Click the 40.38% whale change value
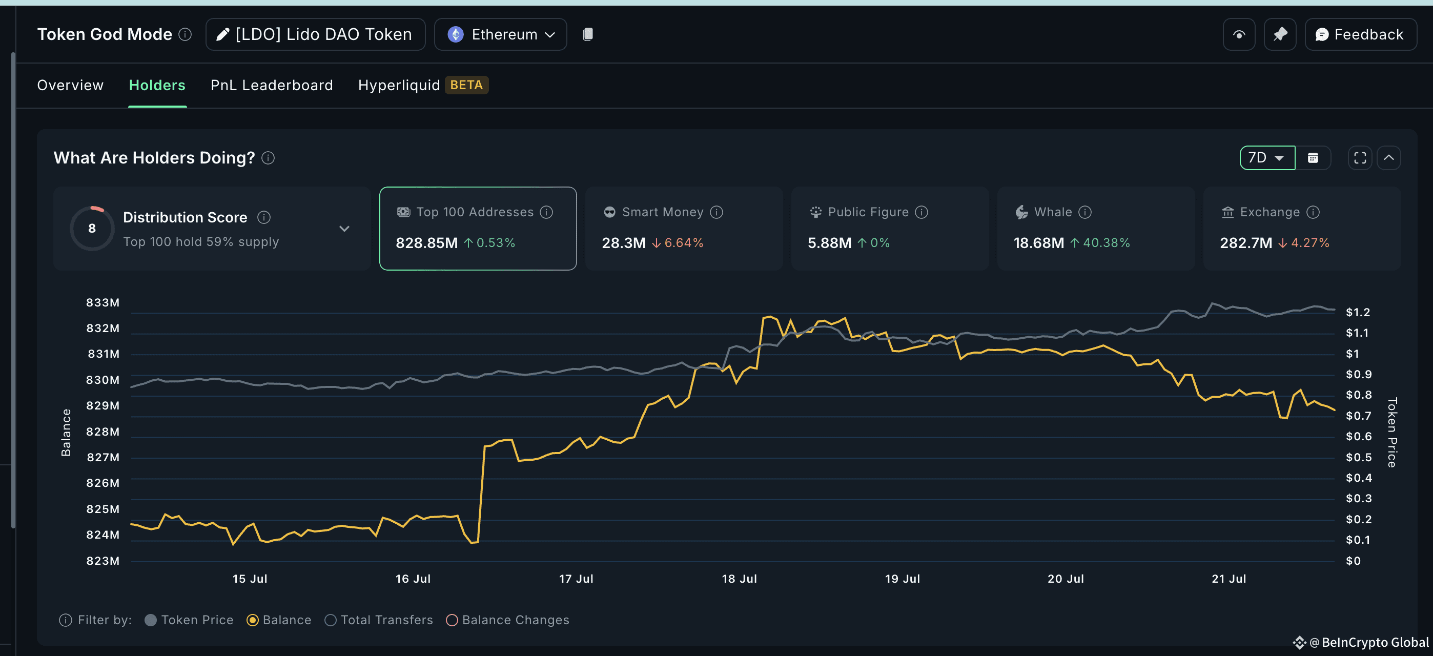Screen dimensions: 1433x656 coord(1107,243)
